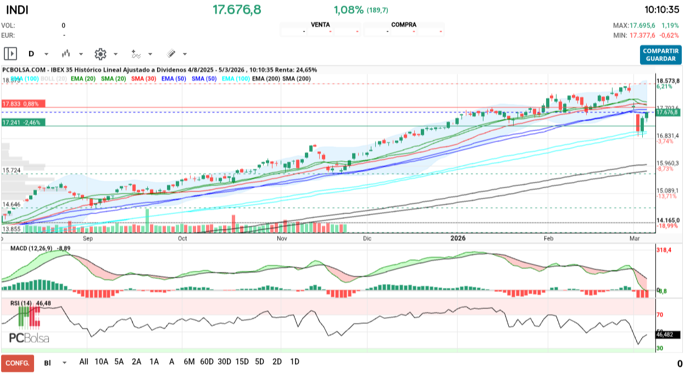Image resolution: width=690 pixels, height=375 pixels.
Task: Open the chart settings gear icon
Action: click(100, 54)
